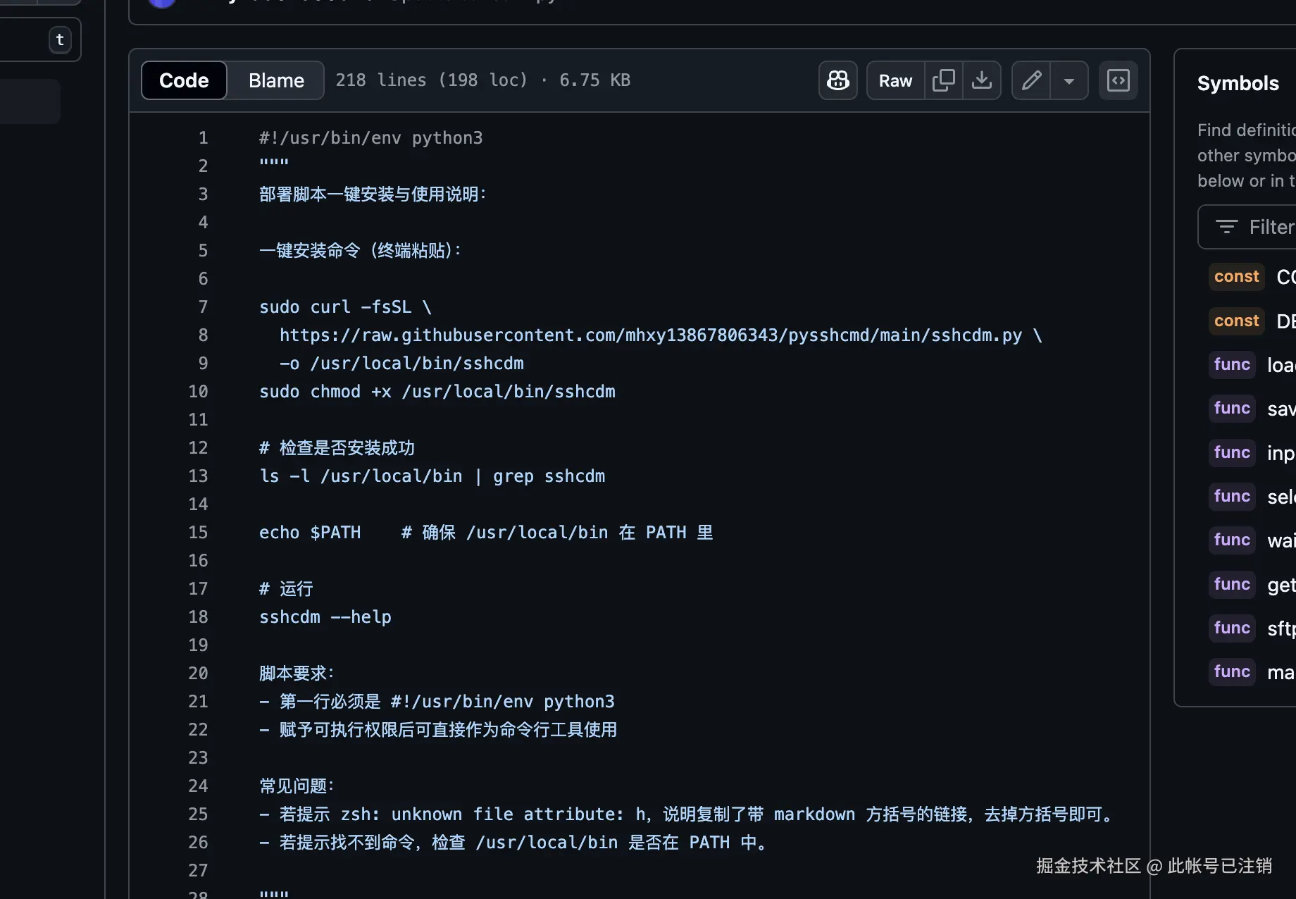Download the raw file

(982, 80)
